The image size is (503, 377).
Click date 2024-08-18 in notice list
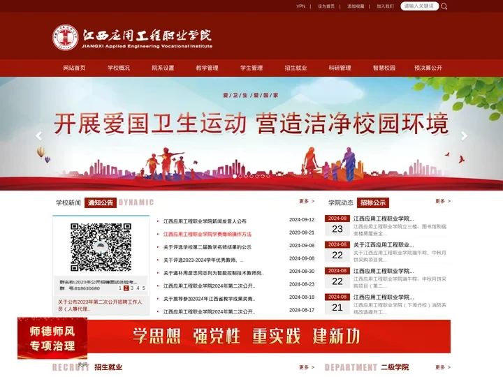302,297
